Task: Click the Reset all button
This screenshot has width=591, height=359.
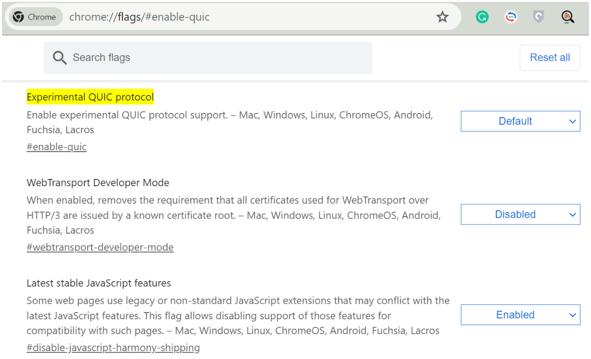Action: click(x=550, y=58)
